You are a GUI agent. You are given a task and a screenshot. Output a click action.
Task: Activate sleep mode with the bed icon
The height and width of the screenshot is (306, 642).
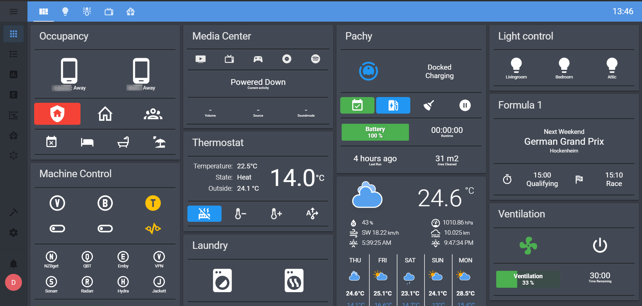87,142
